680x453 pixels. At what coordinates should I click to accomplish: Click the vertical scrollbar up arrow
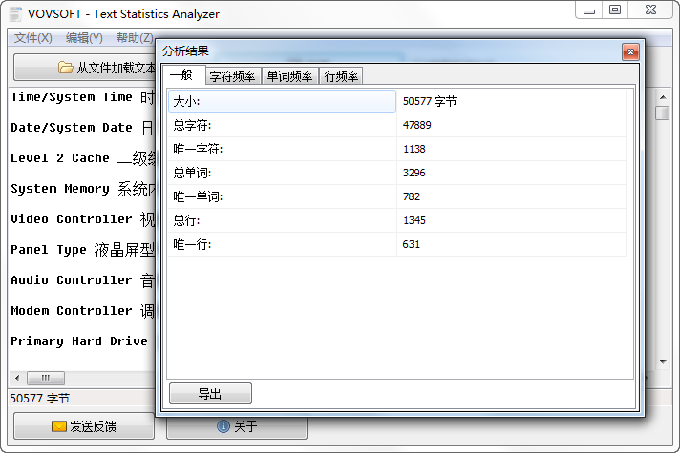point(662,95)
